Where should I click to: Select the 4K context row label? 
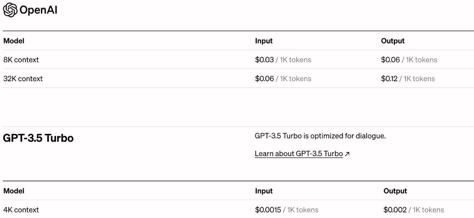(20, 209)
